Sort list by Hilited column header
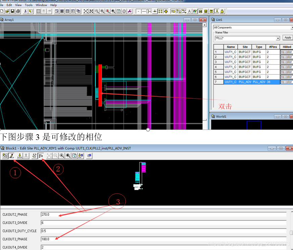 [x=287, y=47]
